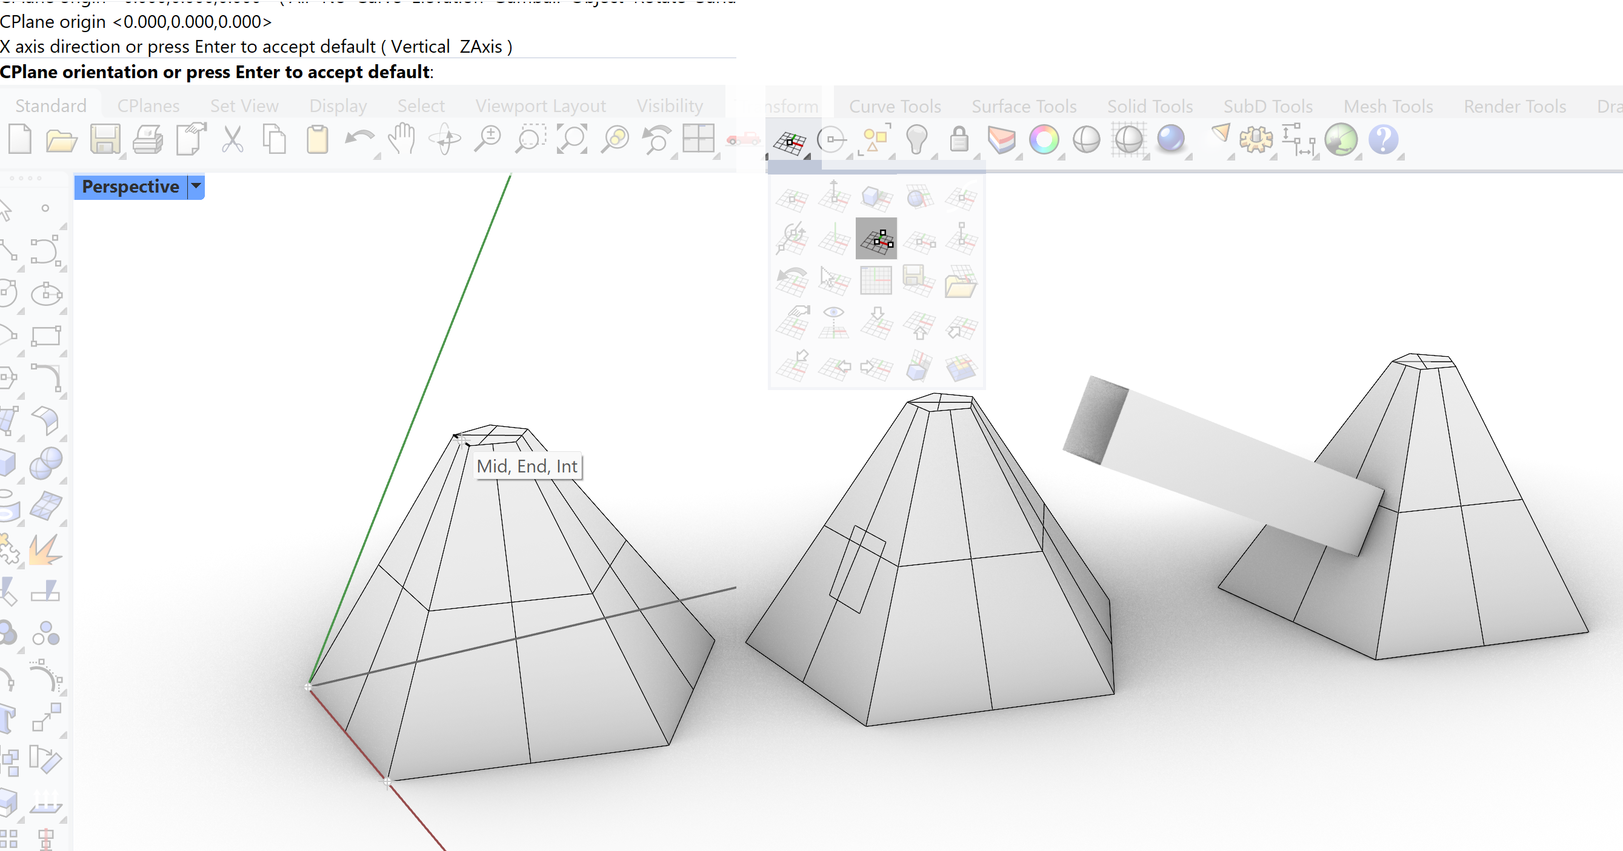Toggle the Lock objects padlock icon
This screenshot has width=1623, height=851.
coord(959,140)
